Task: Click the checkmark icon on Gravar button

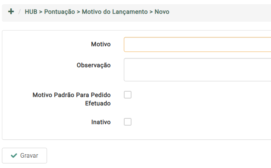Action: (x=14, y=156)
